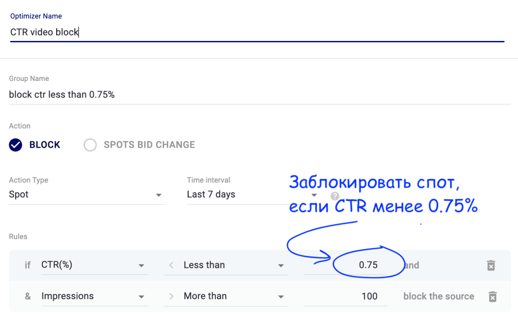Select the Last 7 days time interval field

coord(228,195)
